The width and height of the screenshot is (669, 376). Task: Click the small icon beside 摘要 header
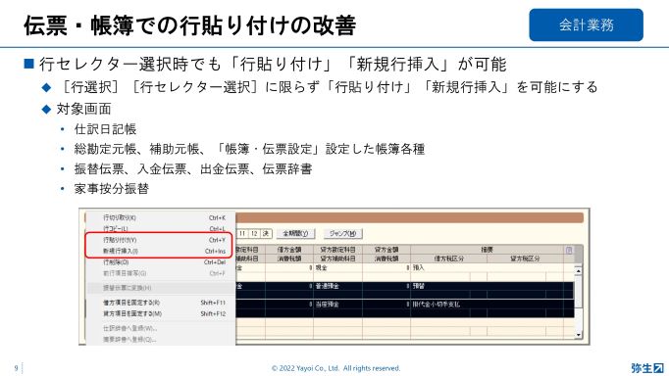569,250
